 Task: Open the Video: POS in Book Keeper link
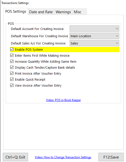tap(63, 100)
